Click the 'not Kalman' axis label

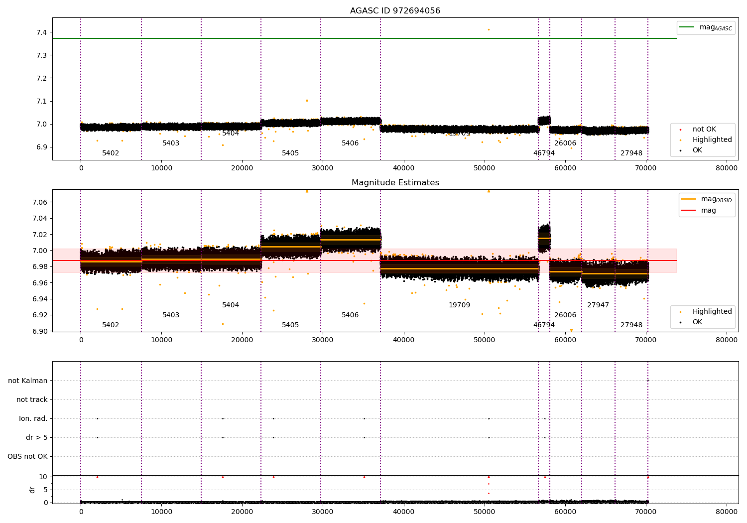click(x=28, y=381)
